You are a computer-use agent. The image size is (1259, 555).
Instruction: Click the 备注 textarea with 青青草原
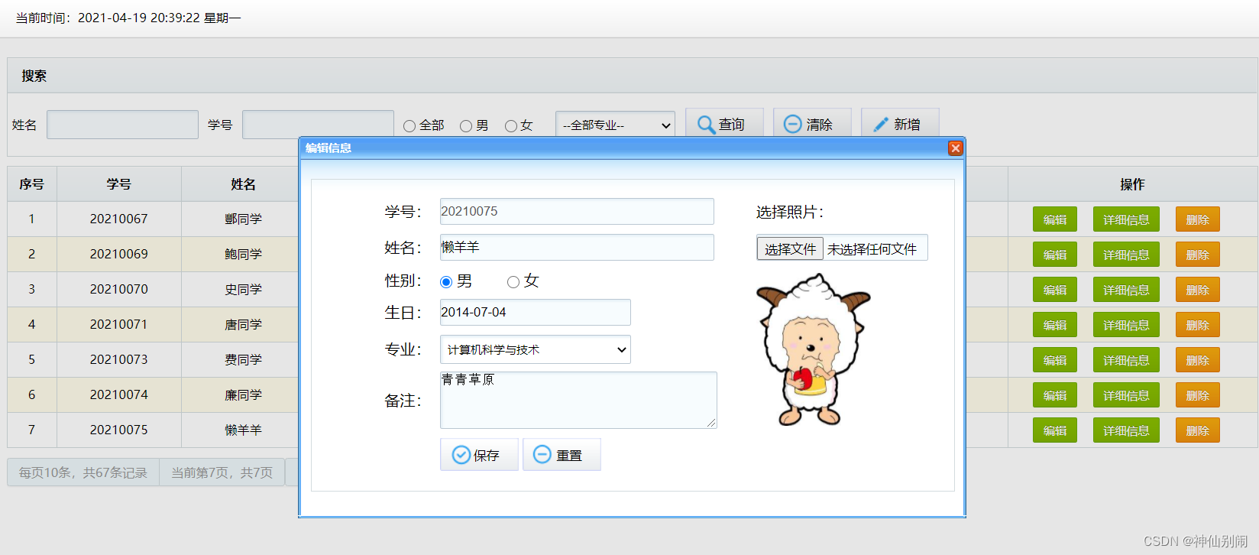tap(578, 400)
